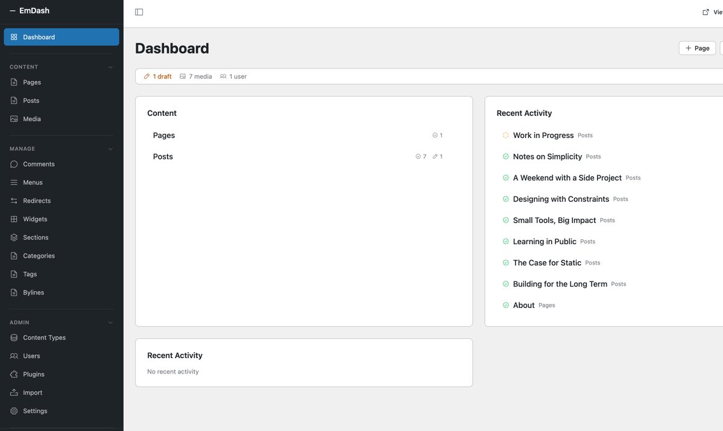Screen dimensions: 723x431
Task: Open the Notes on Simplicity post
Action: coord(548,156)
